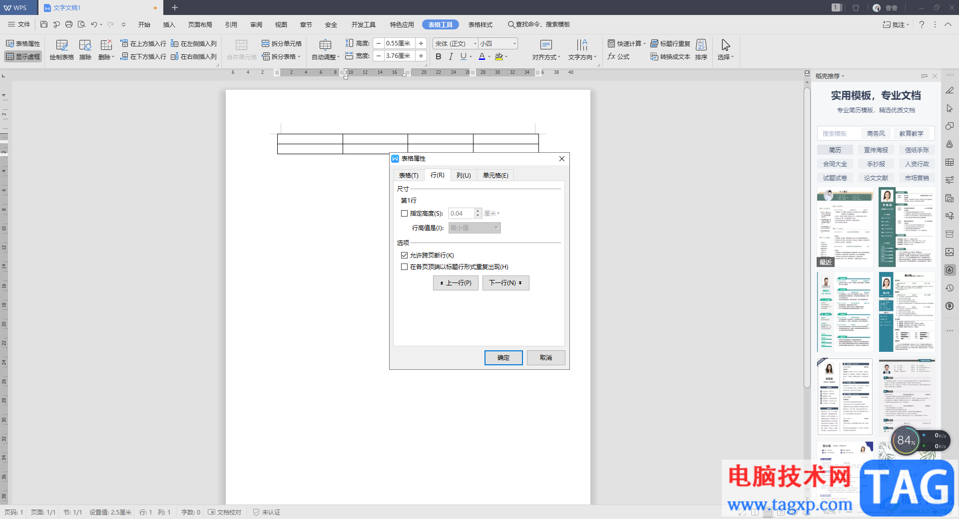Click the 简历 template category

pos(835,150)
